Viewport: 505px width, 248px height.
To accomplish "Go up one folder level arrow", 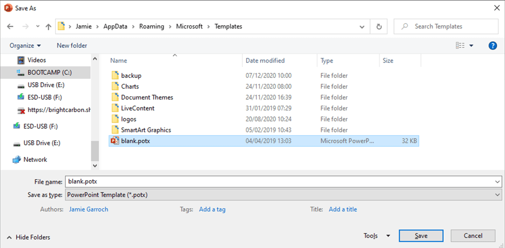I will click(48, 27).
